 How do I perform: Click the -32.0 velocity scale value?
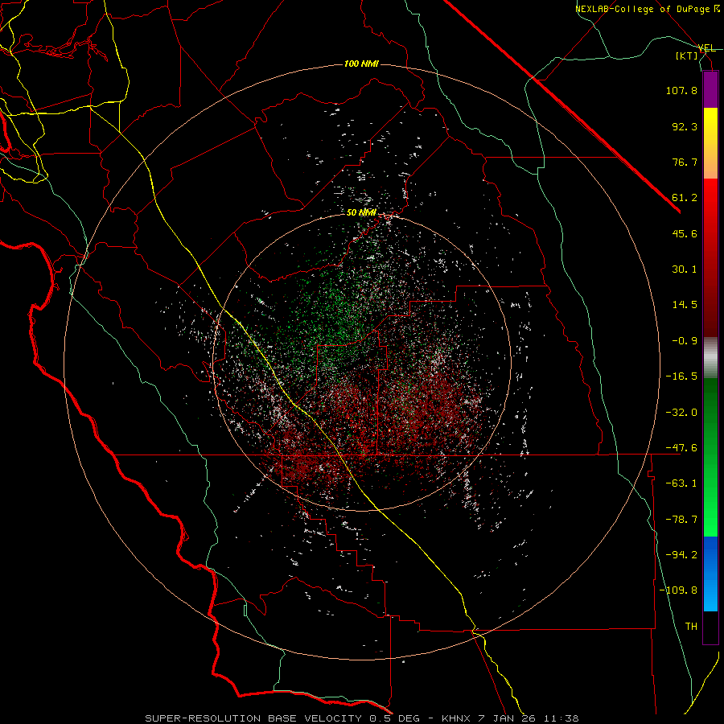681,413
